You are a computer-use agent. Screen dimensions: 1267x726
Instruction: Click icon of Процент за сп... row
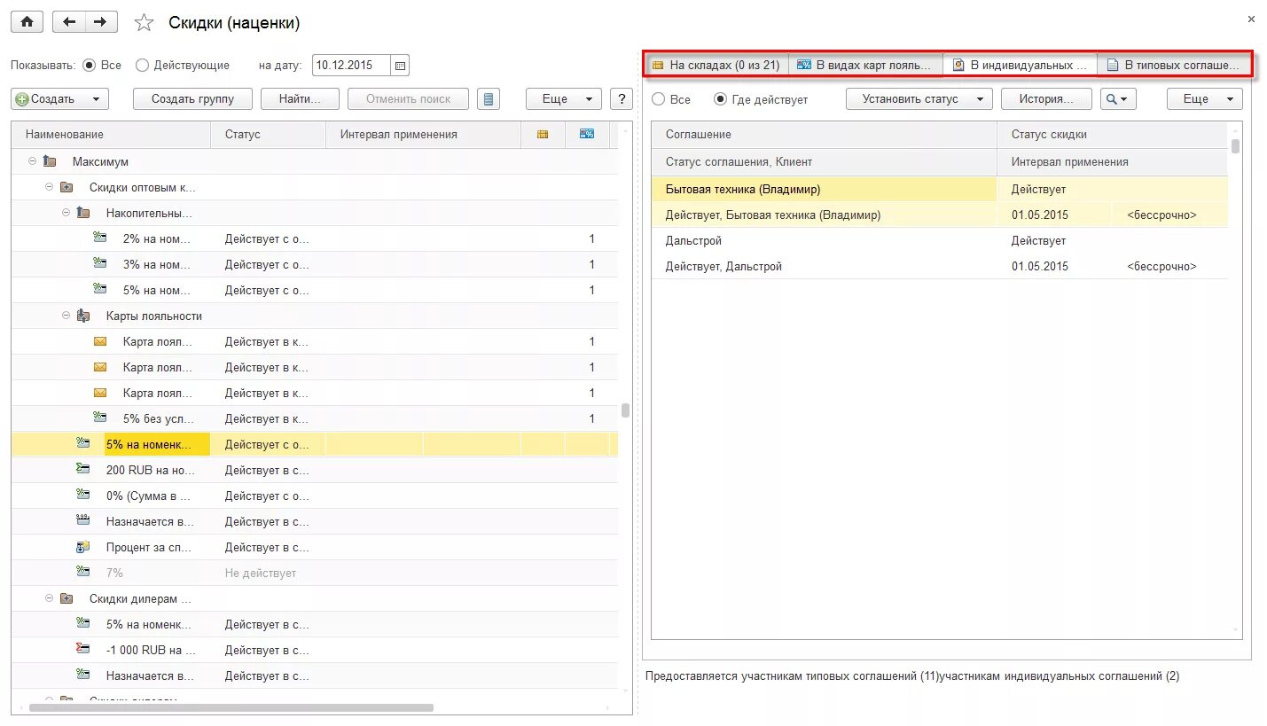pos(83,547)
